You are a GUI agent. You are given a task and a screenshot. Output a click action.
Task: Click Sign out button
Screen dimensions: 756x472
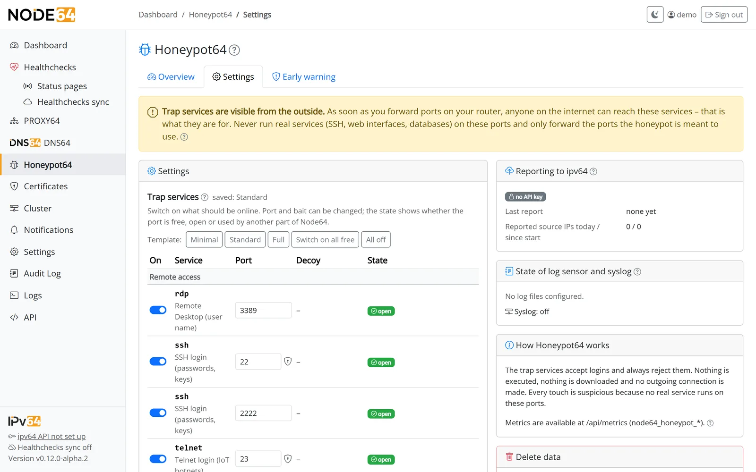click(724, 15)
